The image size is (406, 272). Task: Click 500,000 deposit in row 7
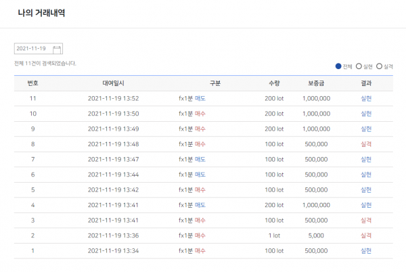coord(316,160)
